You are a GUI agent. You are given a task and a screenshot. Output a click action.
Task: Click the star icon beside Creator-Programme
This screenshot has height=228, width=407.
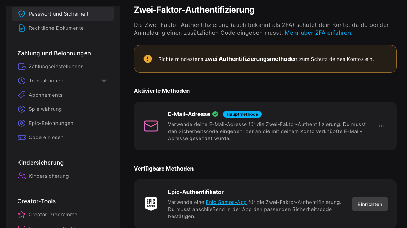(x=22, y=215)
